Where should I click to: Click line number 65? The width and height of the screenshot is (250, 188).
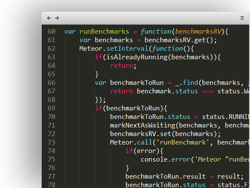coord(51,74)
